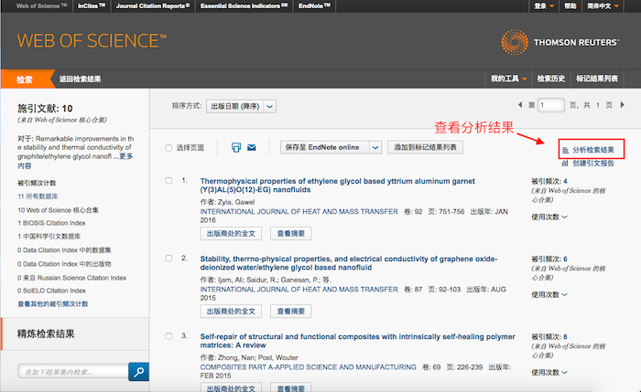The height and width of the screenshot is (392, 641).
Task: Check the 选择页面 checkbox
Action: click(x=168, y=148)
